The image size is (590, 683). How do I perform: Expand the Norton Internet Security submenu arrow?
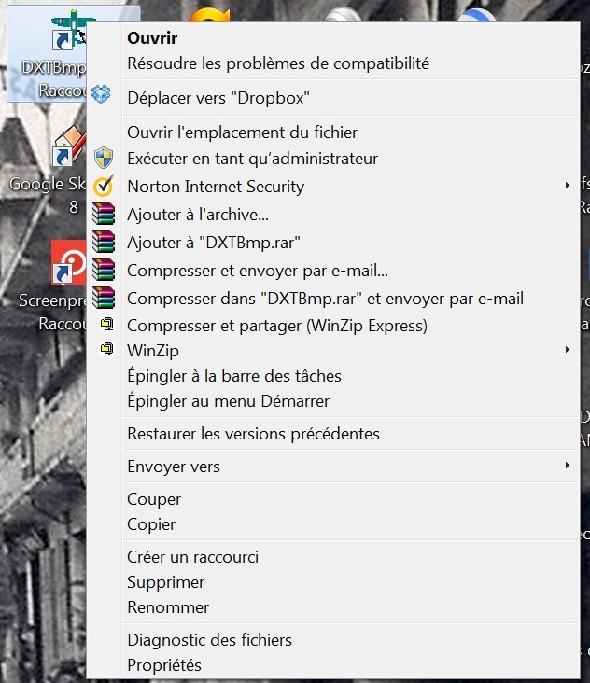point(568,186)
